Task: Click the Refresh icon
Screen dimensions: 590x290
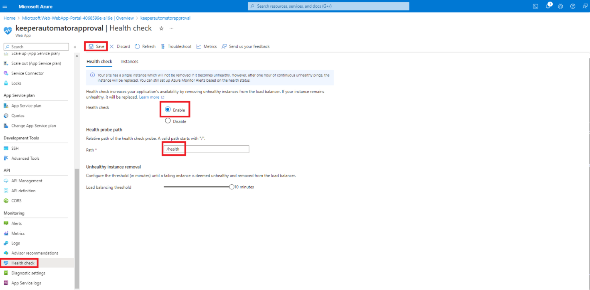Action: [137, 46]
